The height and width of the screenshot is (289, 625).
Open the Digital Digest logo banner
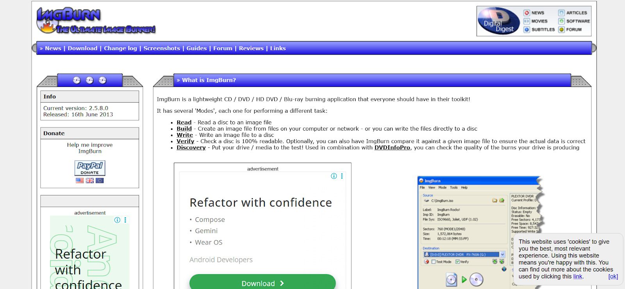tap(498, 21)
